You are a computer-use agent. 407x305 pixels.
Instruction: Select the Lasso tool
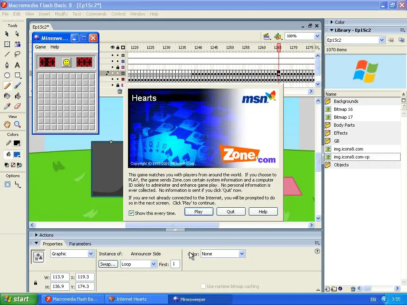pos(17,54)
